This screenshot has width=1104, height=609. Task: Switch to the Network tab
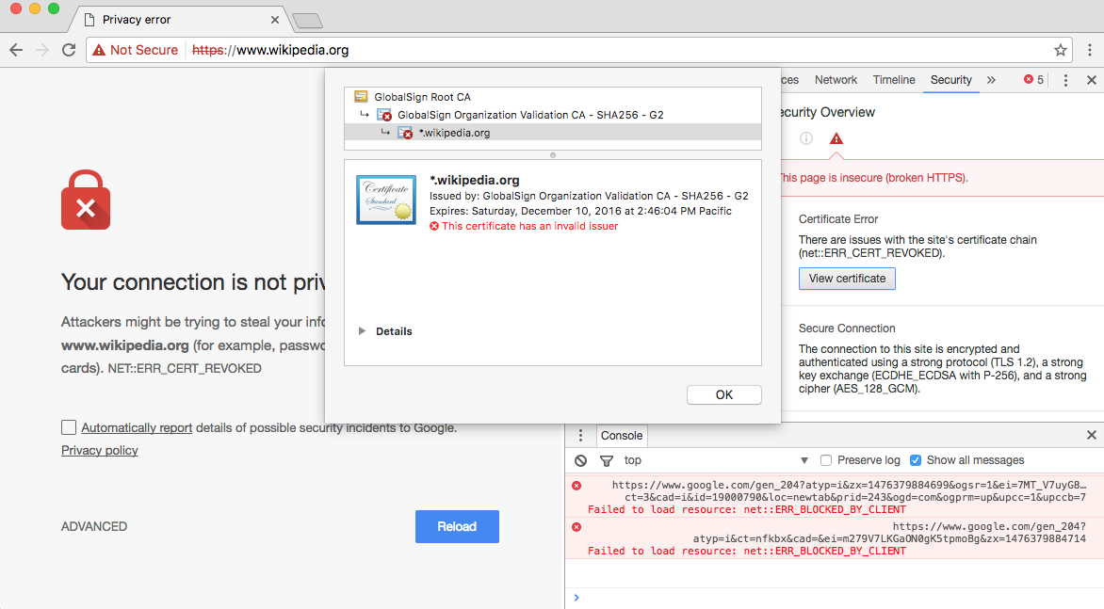pos(836,80)
